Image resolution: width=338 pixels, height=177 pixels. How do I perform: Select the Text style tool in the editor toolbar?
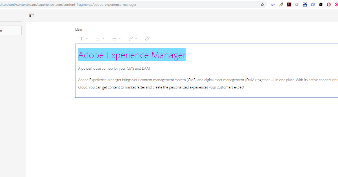[81, 38]
